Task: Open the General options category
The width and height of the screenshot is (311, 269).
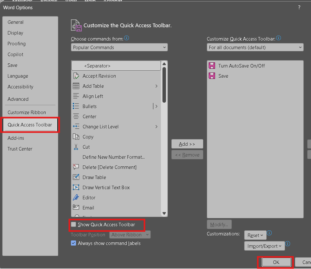Action: (30, 22)
